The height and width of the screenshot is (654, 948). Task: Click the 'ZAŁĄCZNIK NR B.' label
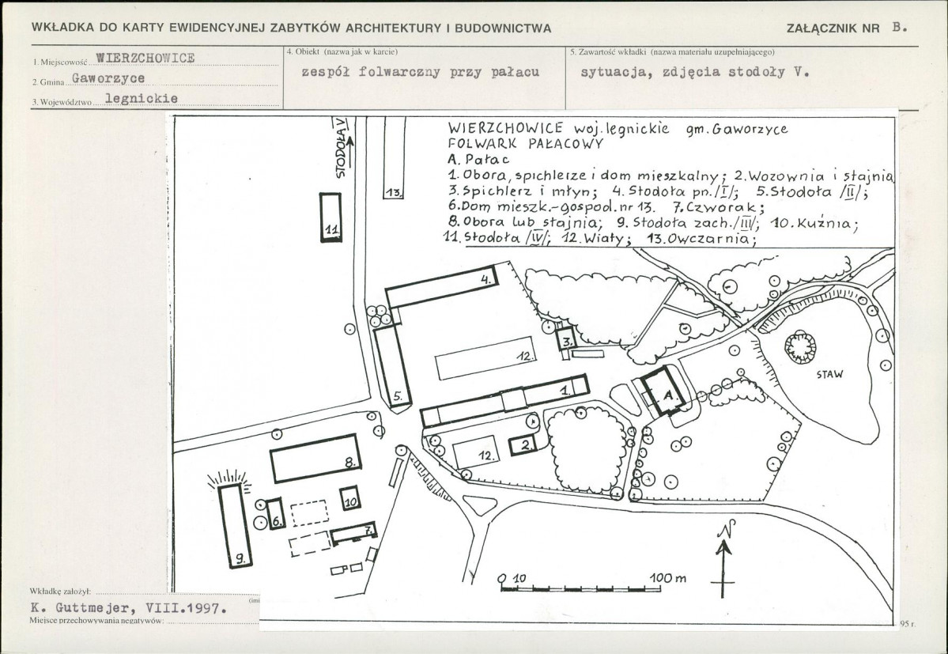pyautogui.click(x=847, y=28)
